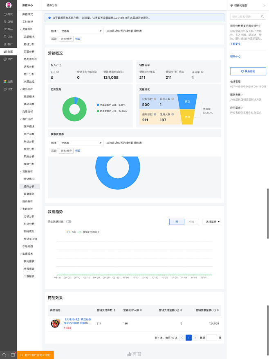Open the 帮助中心 link
The width and height of the screenshot is (269, 359).
pyautogui.click(x=235, y=57)
